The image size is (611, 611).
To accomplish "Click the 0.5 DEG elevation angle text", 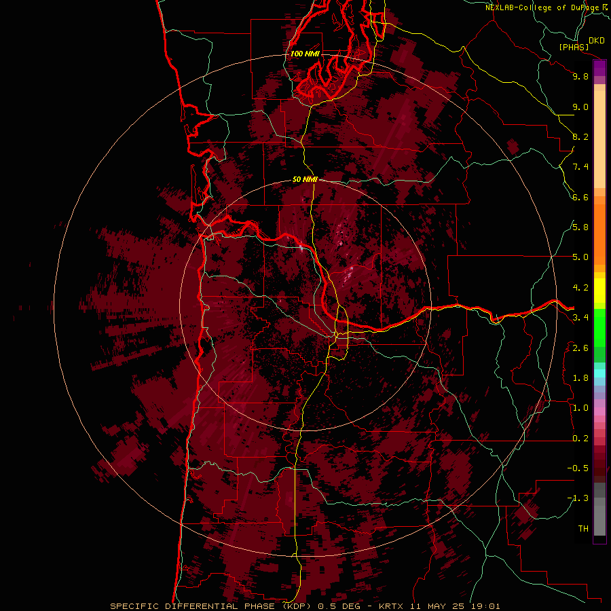I will click(x=340, y=606).
